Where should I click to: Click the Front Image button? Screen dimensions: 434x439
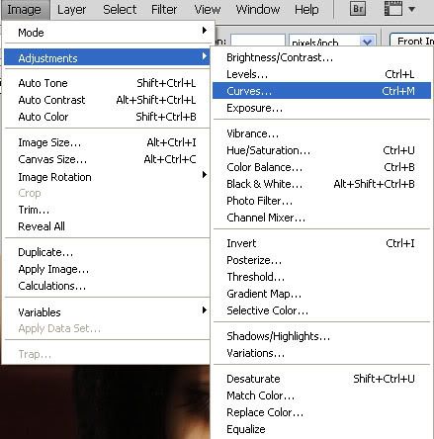[412, 41]
